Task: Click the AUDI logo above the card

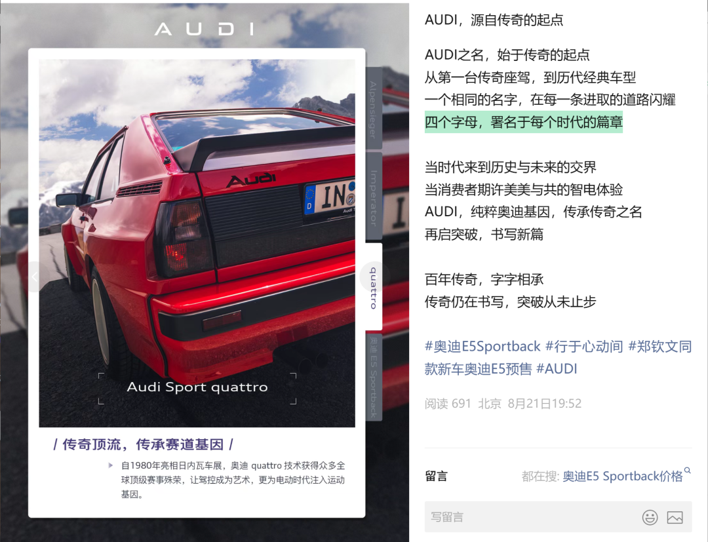Action: point(204,29)
